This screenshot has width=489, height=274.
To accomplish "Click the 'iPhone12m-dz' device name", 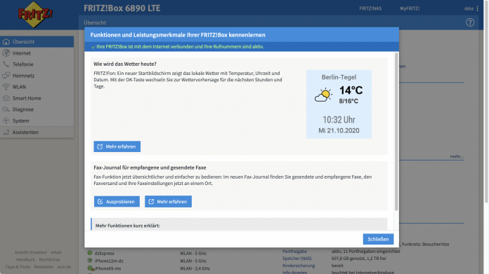I will [x=108, y=261].
